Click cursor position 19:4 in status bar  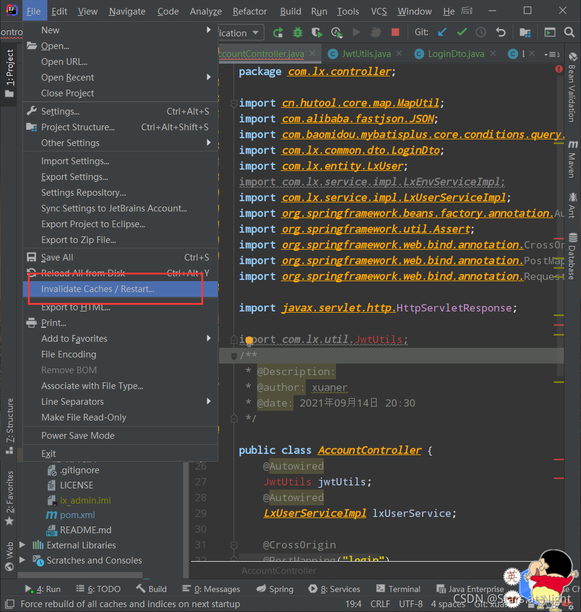click(x=353, y=604)
